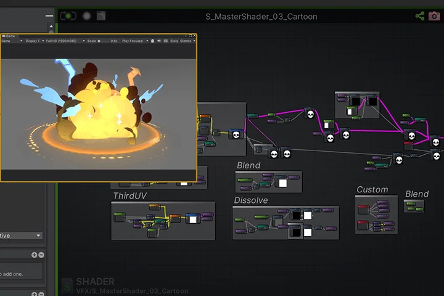Click the explosion preview in the Game view
Image resolution: width=444 pixels, height=296 pixels.
click(99, 114)
